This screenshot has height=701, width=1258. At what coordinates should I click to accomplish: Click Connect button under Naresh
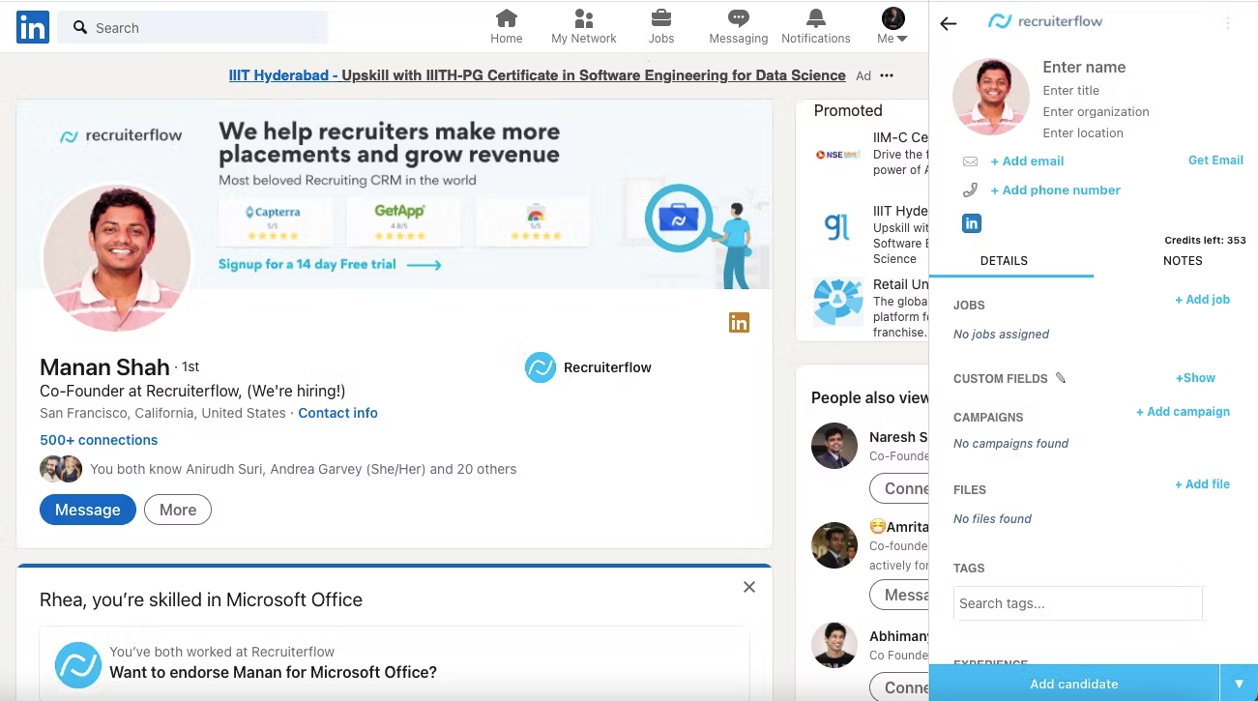coord(899,488)
